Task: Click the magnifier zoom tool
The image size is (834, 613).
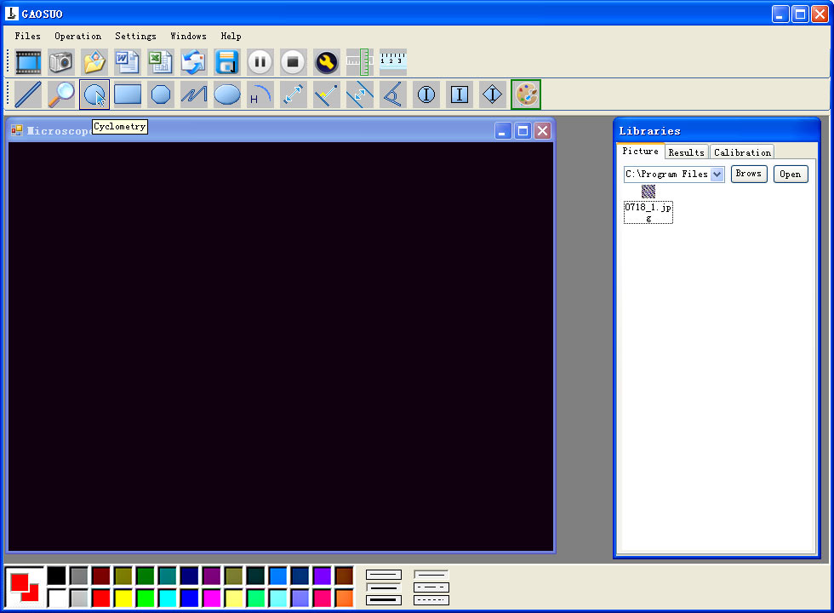Action: click(x=61, y=95)
